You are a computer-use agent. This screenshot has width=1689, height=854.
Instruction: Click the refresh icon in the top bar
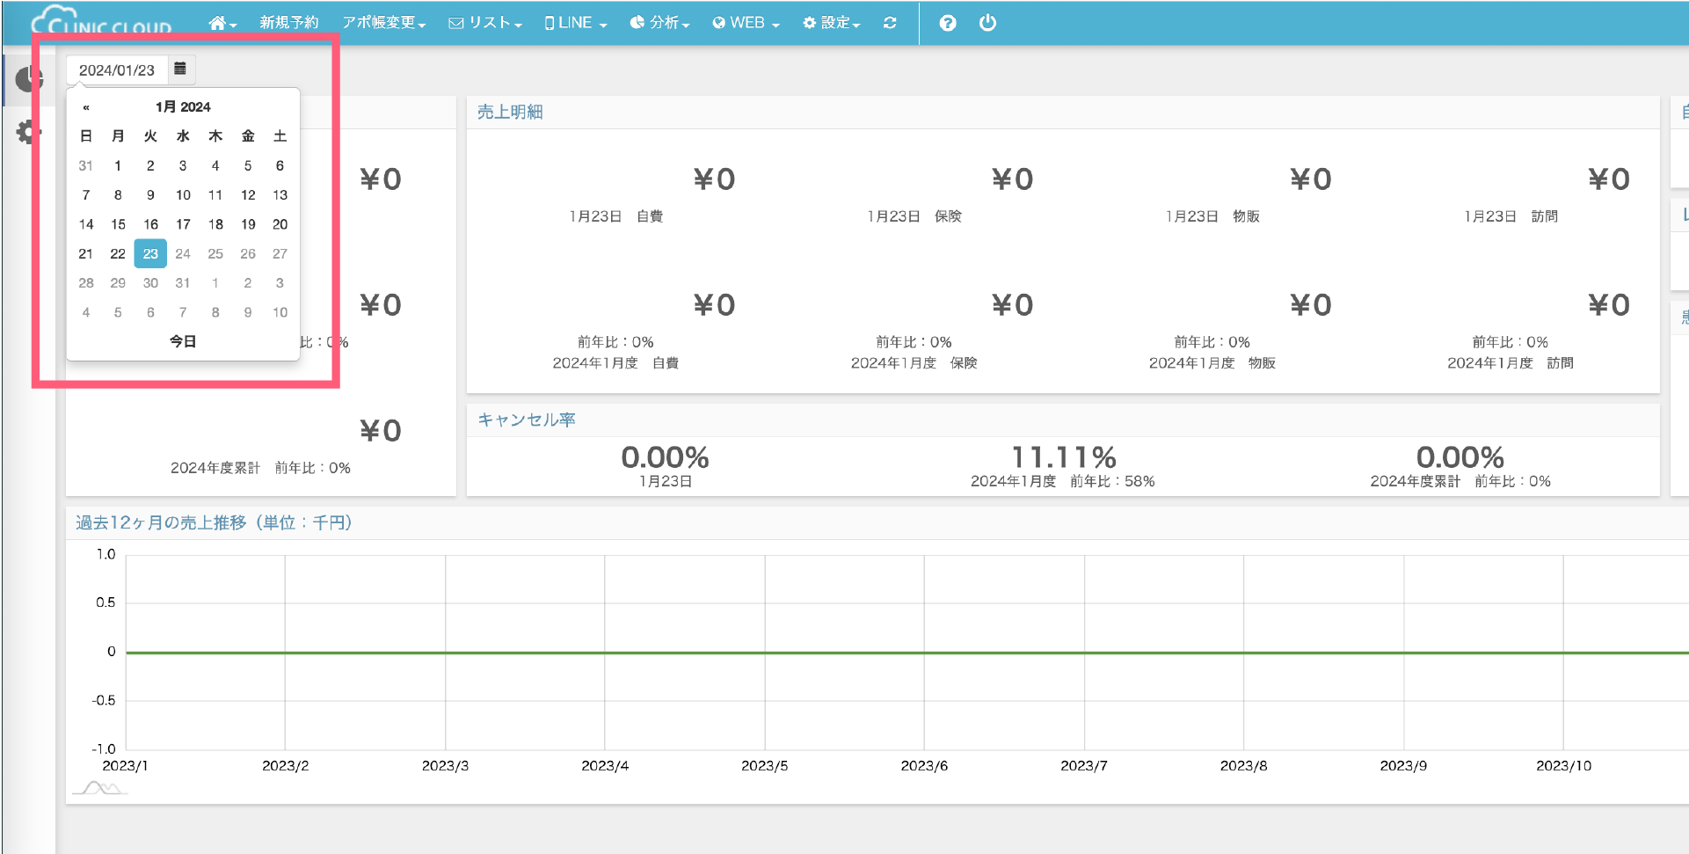tap(890, 23)
